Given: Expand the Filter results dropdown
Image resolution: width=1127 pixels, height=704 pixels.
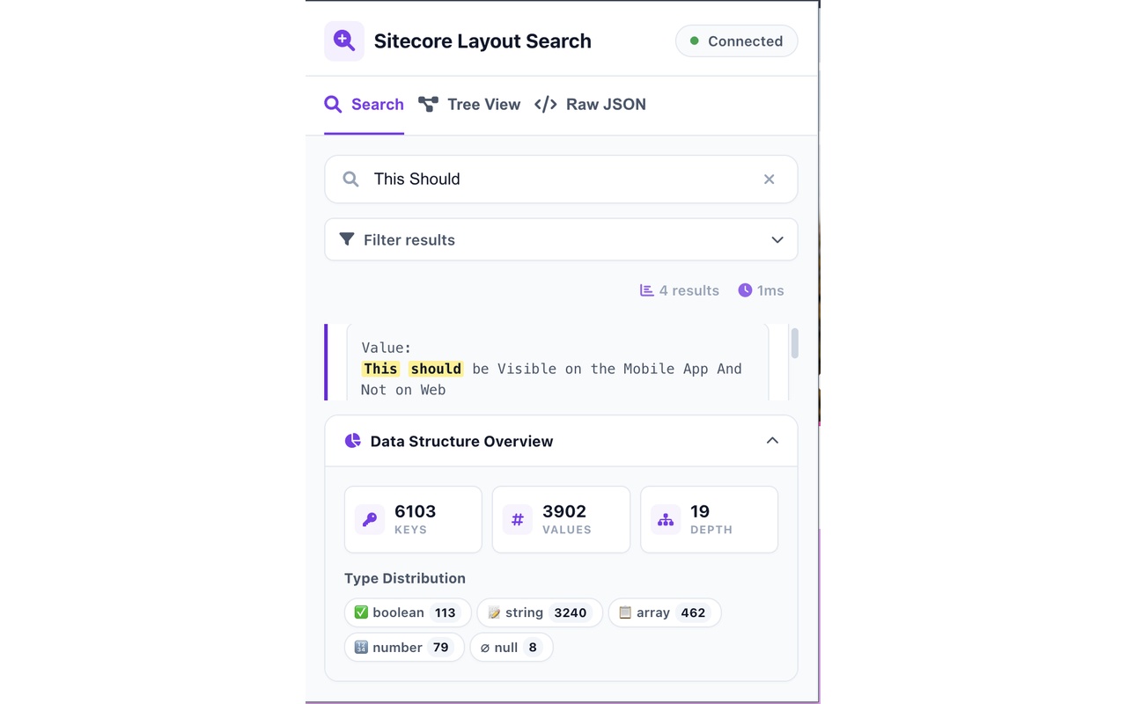Looking at the screenshot, I should 561,239.
